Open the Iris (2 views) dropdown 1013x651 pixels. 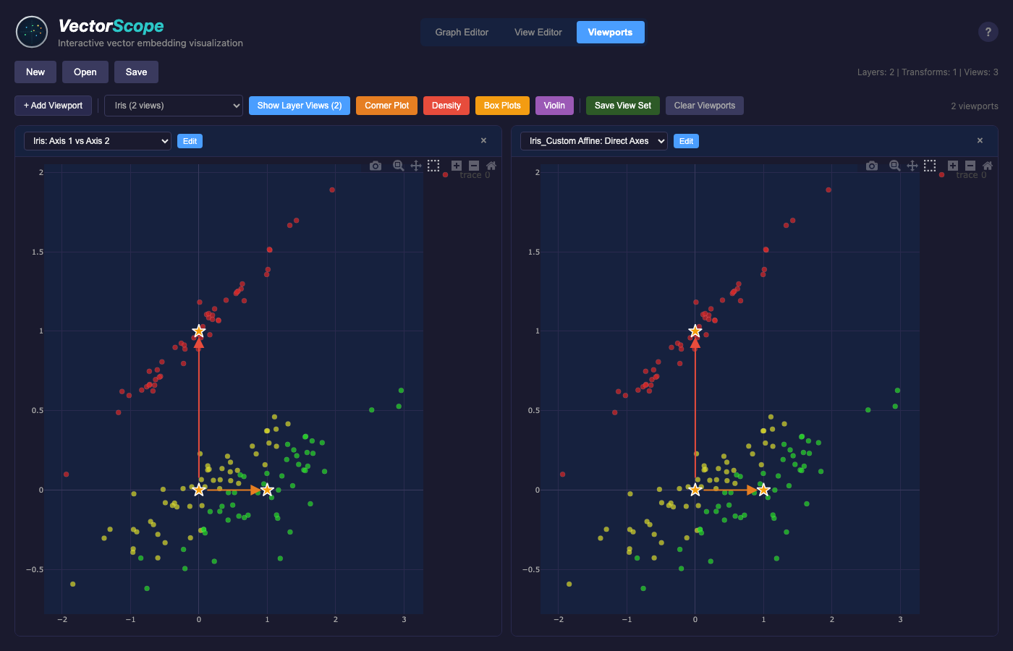point(174,106)
